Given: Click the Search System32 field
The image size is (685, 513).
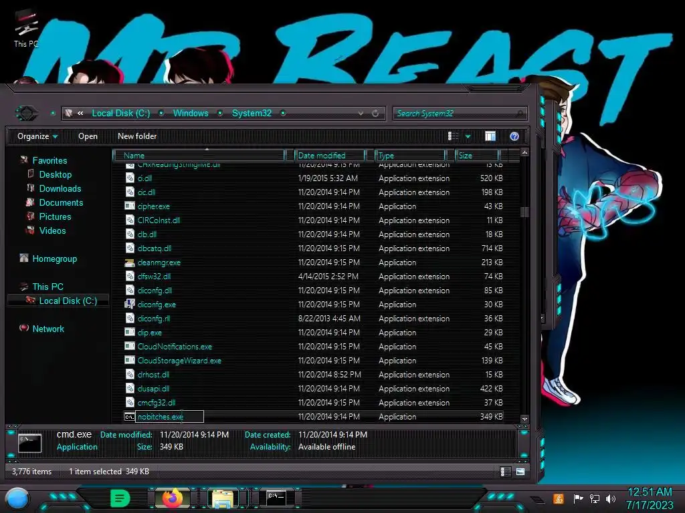Looking at the screenshot, I should tap(460, 114).
